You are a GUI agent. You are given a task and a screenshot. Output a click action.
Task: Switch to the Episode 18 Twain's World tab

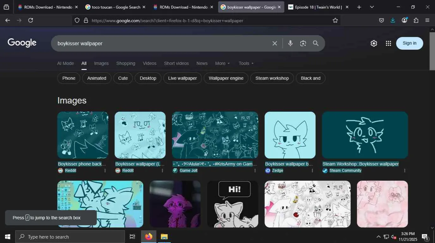click(318, 7)
